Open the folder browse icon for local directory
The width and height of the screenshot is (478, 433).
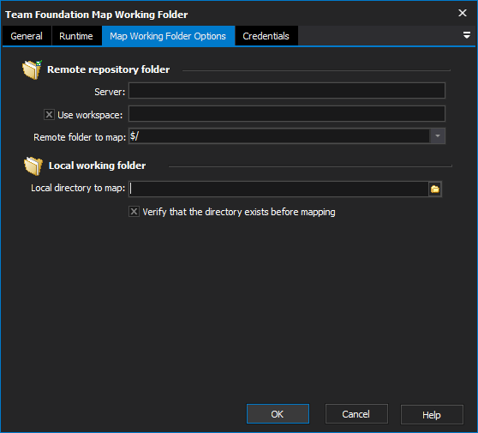(x=435, y=189)
